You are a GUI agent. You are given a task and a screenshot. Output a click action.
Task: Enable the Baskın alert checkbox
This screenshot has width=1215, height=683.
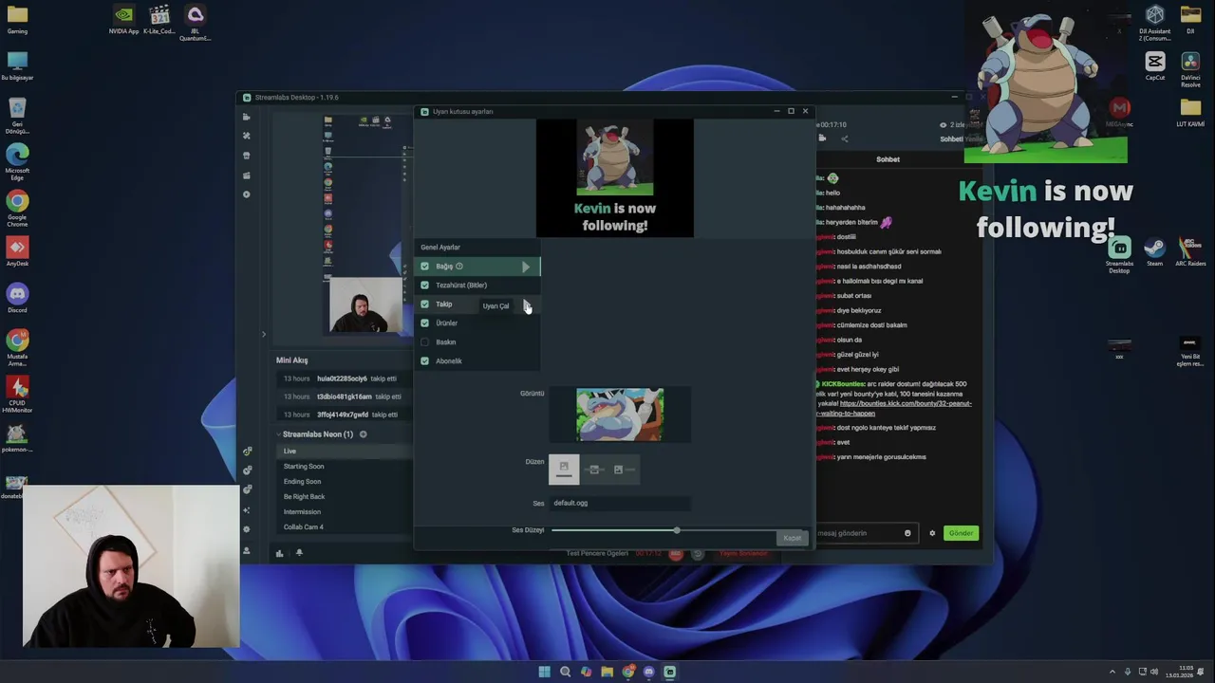point(424,342)
